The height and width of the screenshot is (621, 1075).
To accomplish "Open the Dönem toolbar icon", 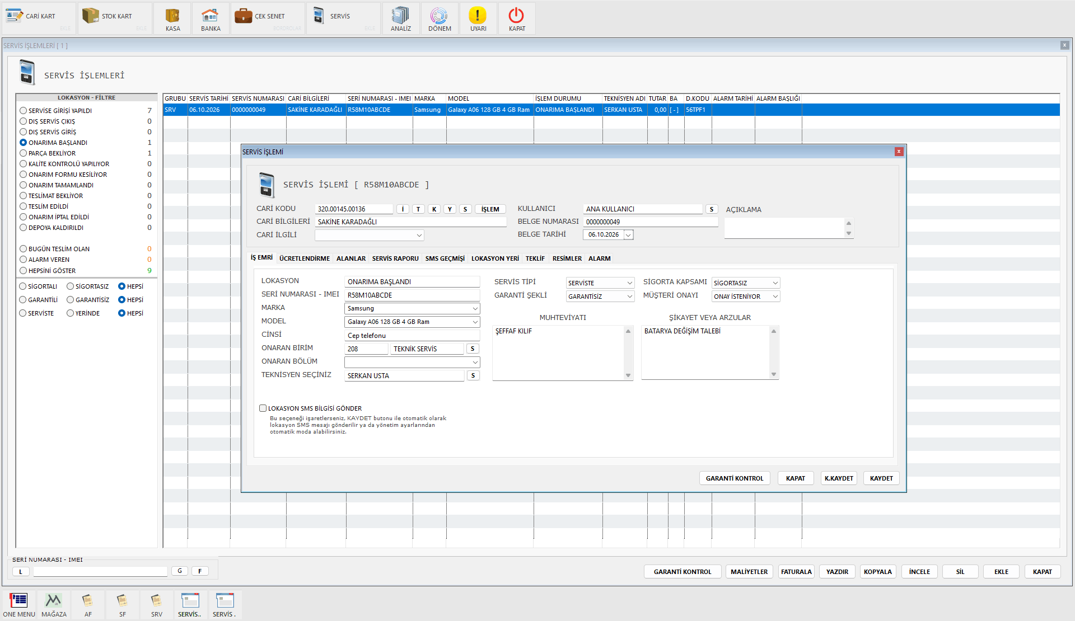I will pyautogui.click(x=440, y=18).
